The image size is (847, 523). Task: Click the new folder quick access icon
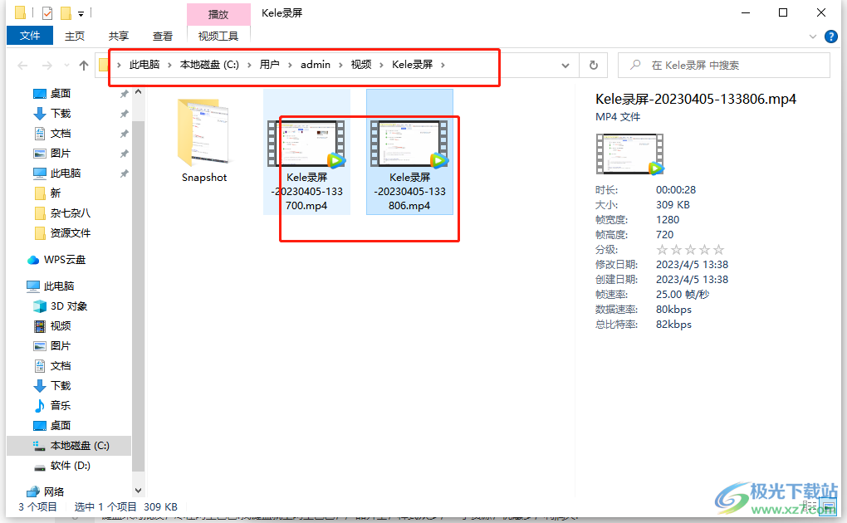pyautogui.click(x=66, y=12)
